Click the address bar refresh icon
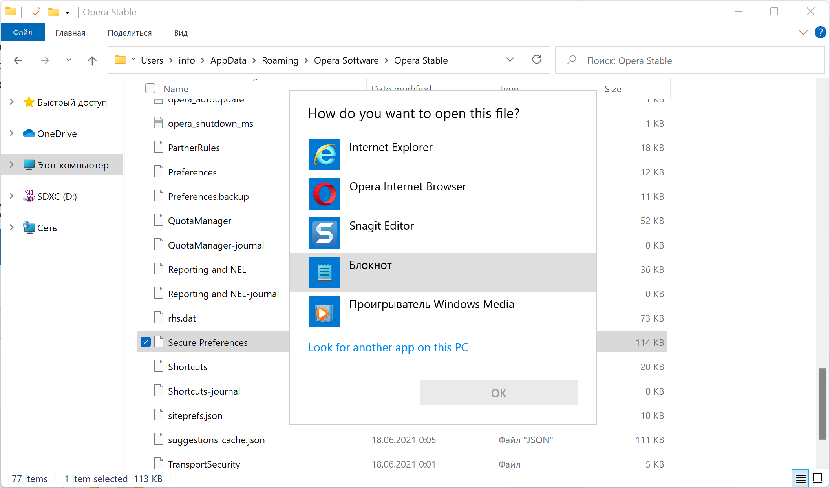The height and width of the screenshot is (488, 830). [537, 60]
